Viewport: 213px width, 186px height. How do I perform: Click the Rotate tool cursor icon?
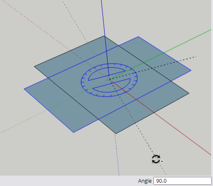[x=157, y=159]
